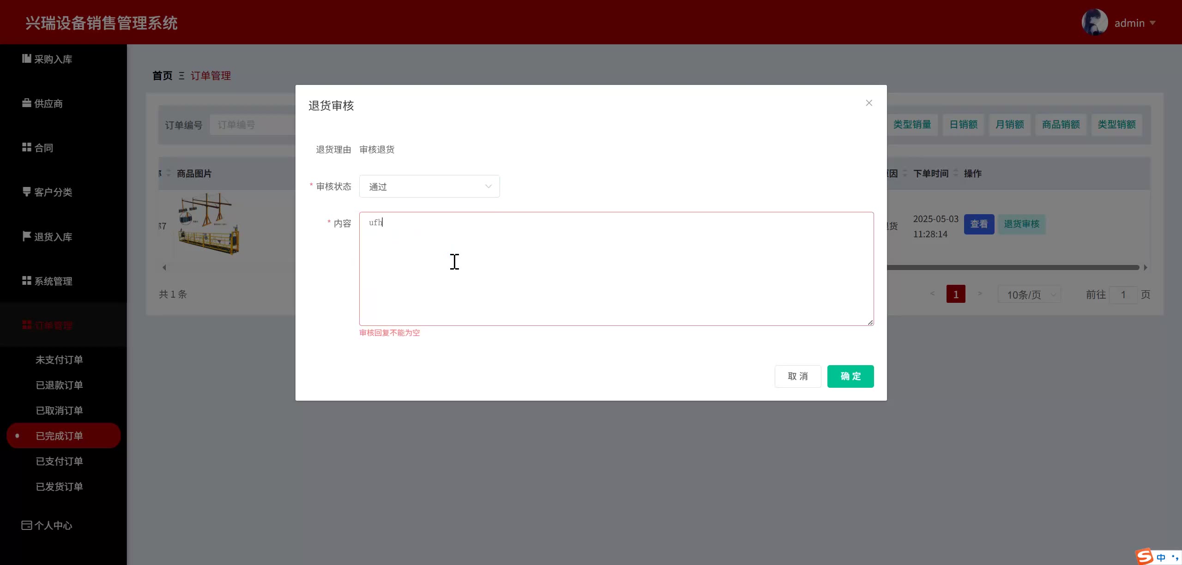The height and width of the screenshot is (565, 1182).
Task: Close the 退货审核 dialog
Action: pyautogui.click(x=869, y=103)
